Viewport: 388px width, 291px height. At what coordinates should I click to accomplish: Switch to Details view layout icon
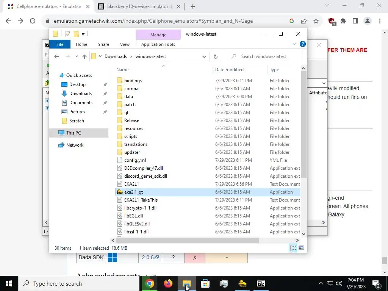tap(293, 248)
